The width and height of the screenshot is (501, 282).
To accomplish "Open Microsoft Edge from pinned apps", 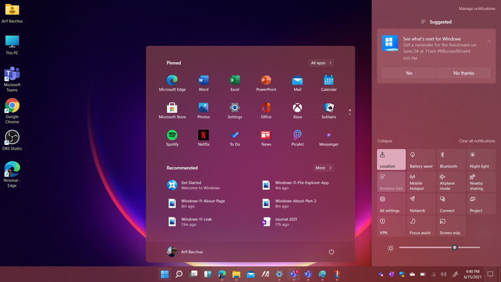I will [172, 81].
